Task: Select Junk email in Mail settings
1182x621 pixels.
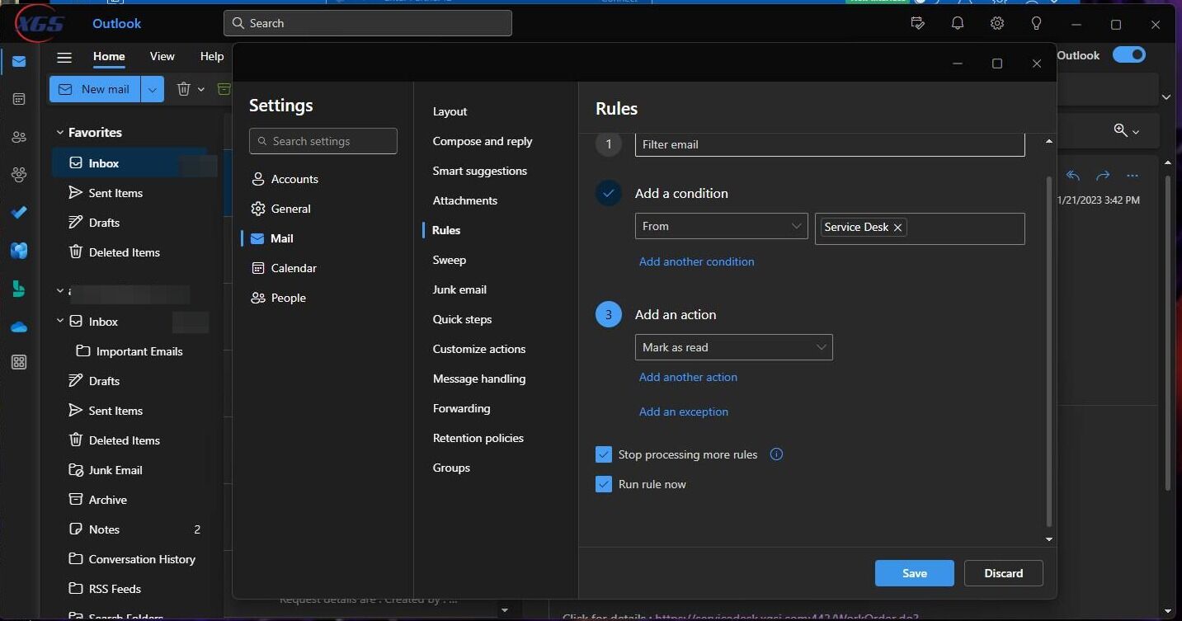Action: pos(459,289)
